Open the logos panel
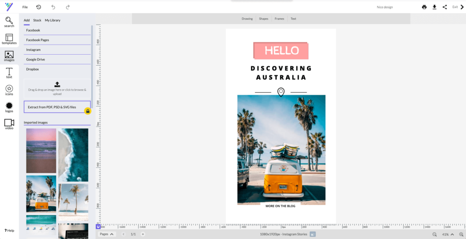466x239 pixels. tap(9, 107)
